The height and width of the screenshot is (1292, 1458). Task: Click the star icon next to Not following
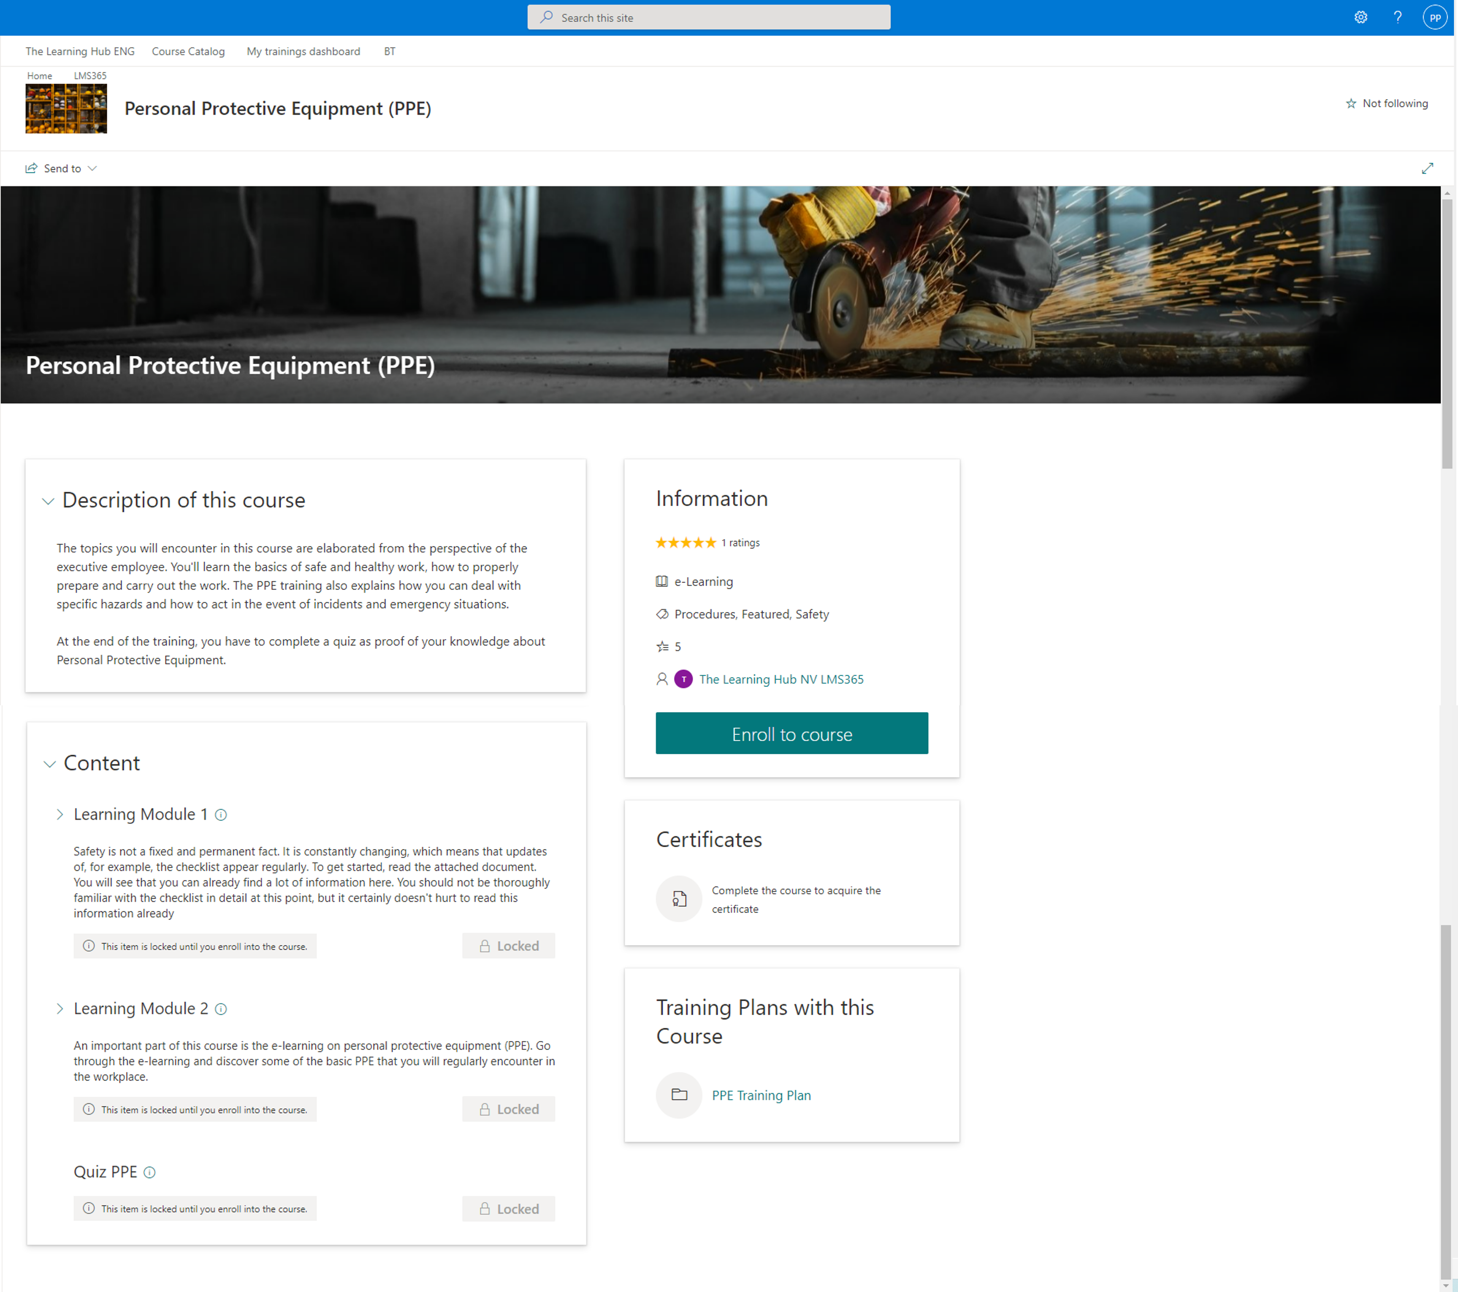point(1351,103)
